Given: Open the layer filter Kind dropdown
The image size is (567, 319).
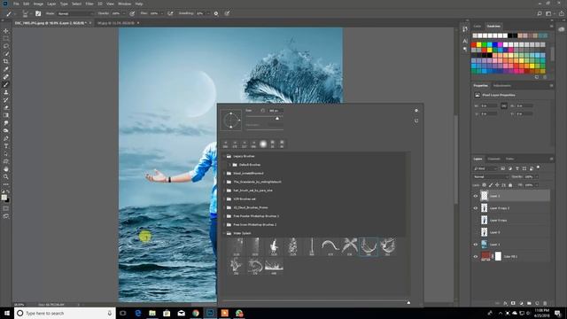Looking at the screenshot, I should [485, 168].
